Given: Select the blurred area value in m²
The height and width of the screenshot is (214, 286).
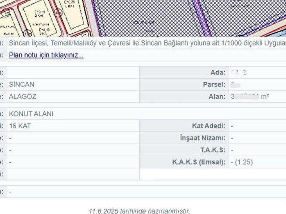Looking at the screenshot, I should click(250, 96).
